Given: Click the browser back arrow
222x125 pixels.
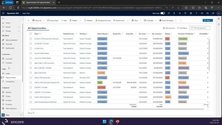Looking at the screenshot, I should [4, 8].
